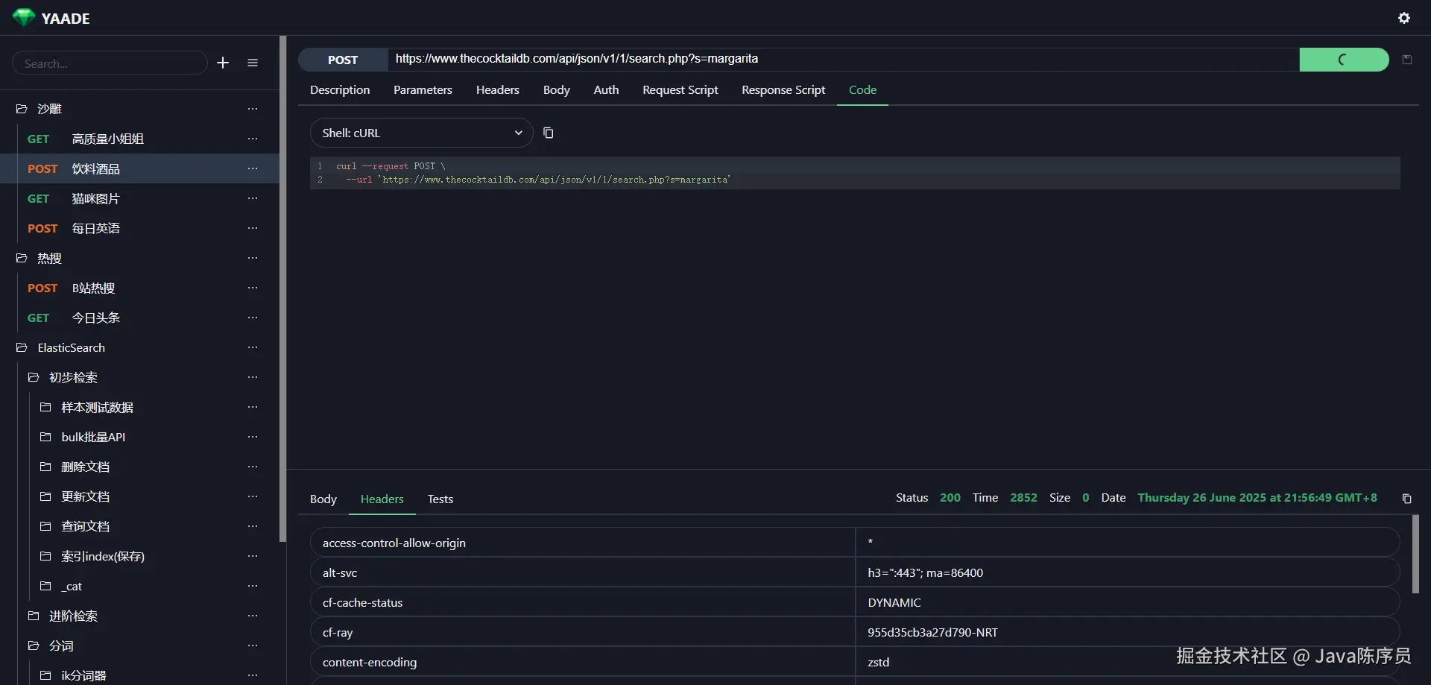This screenshot has height=685, width=1431.
Task: Open options for 更新文档 folder
Action: 253,496
